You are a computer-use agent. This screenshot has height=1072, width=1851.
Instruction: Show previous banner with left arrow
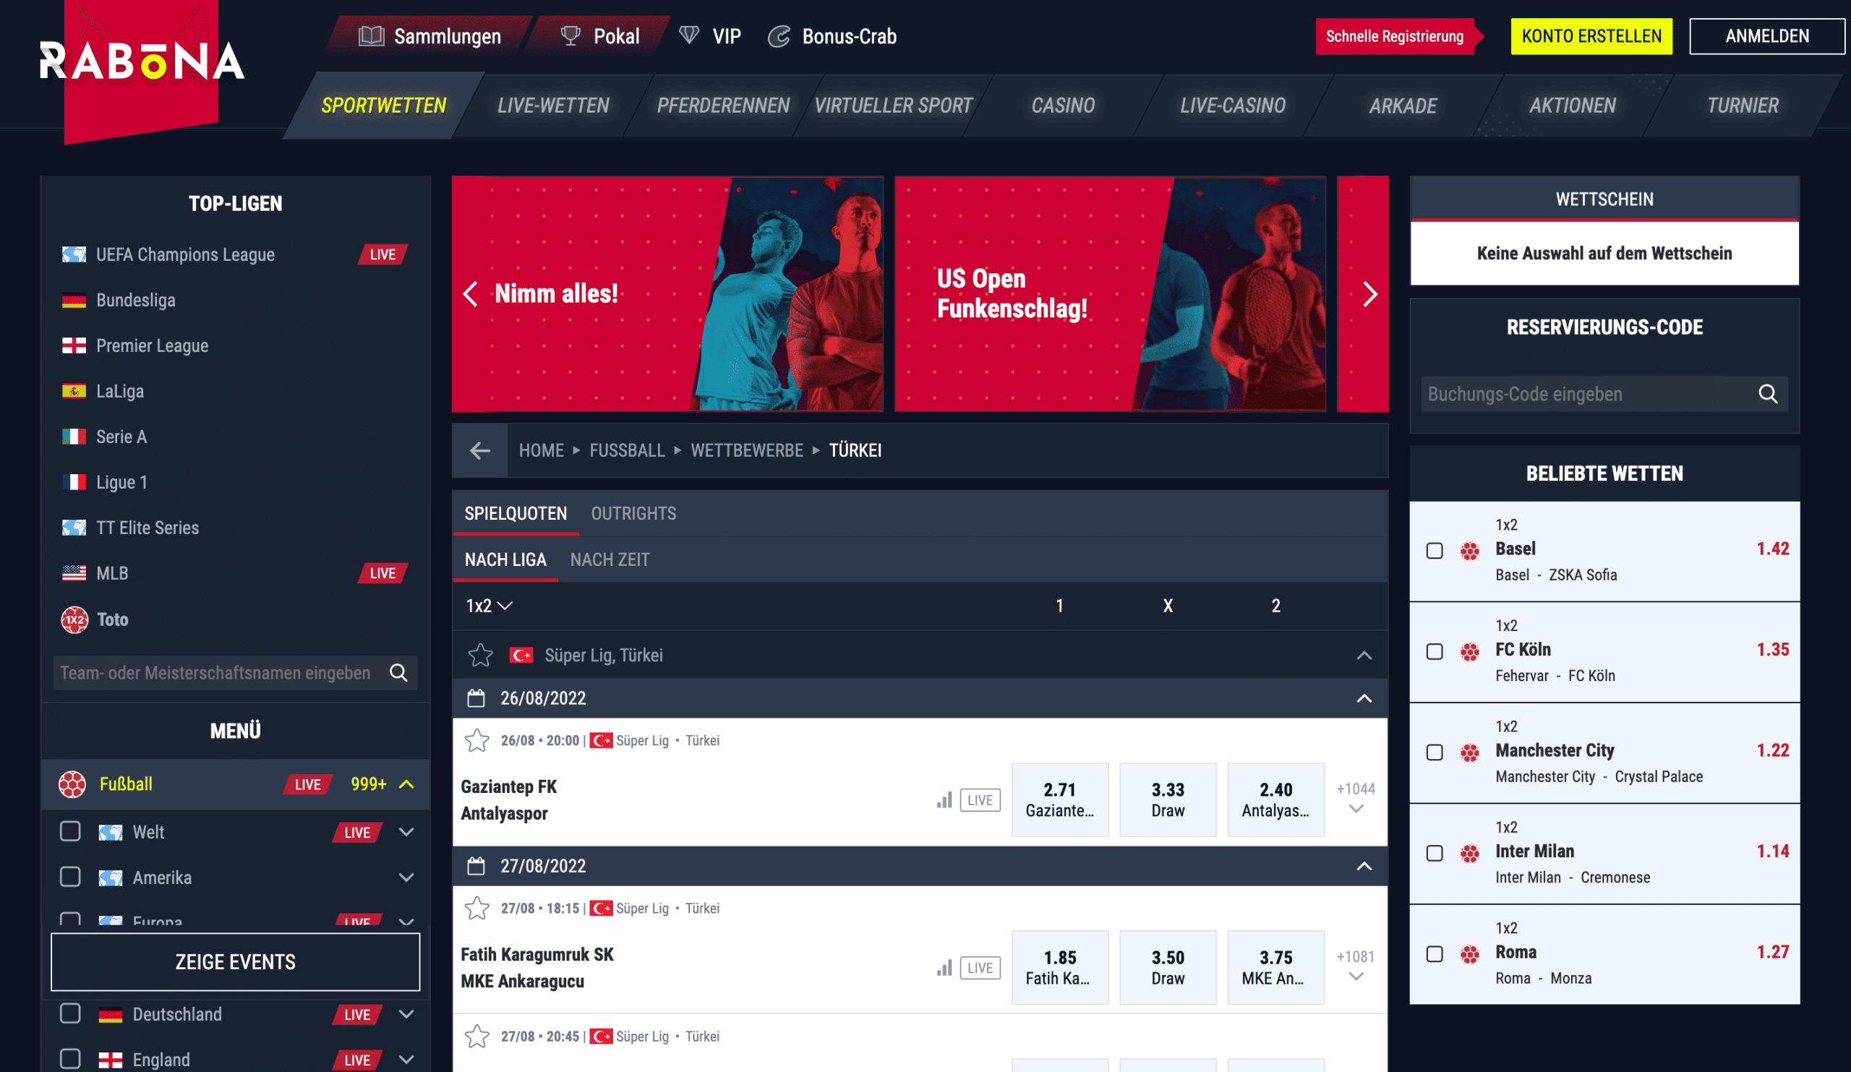coord(470,293)
